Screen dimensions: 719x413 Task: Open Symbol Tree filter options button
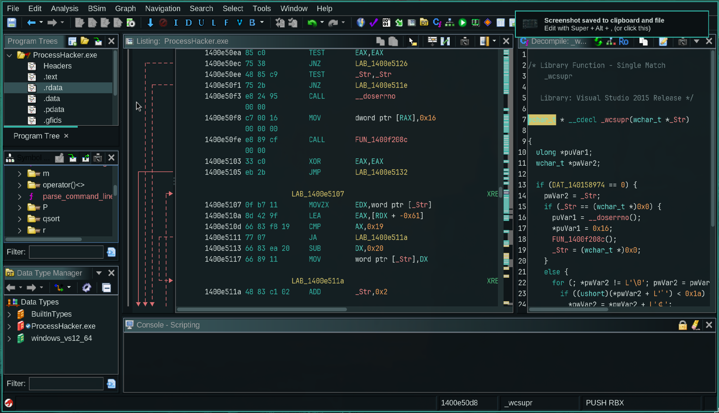[x=111, y=252]
